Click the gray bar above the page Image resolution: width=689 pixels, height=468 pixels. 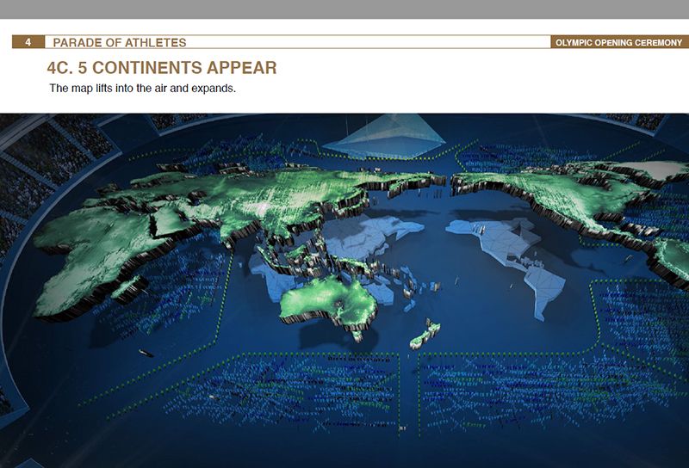pyautogui.click(x=344, y=9)
